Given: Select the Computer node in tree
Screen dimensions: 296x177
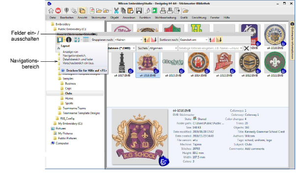Looking at the screenshot, I should coord(62,143).
